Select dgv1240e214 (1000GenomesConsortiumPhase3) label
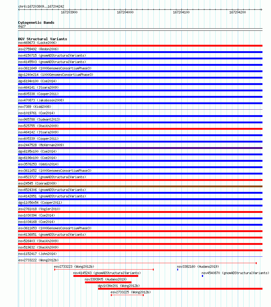The image size is (271, 307). [x=56, y=75]
